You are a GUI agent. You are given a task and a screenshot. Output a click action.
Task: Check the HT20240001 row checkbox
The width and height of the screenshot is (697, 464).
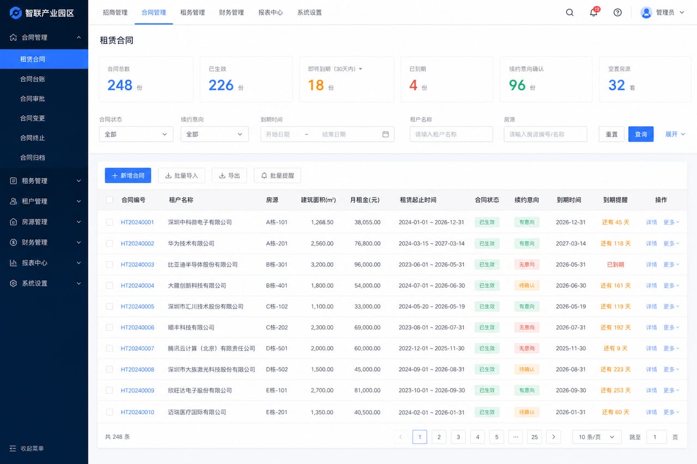click(109, 222)
